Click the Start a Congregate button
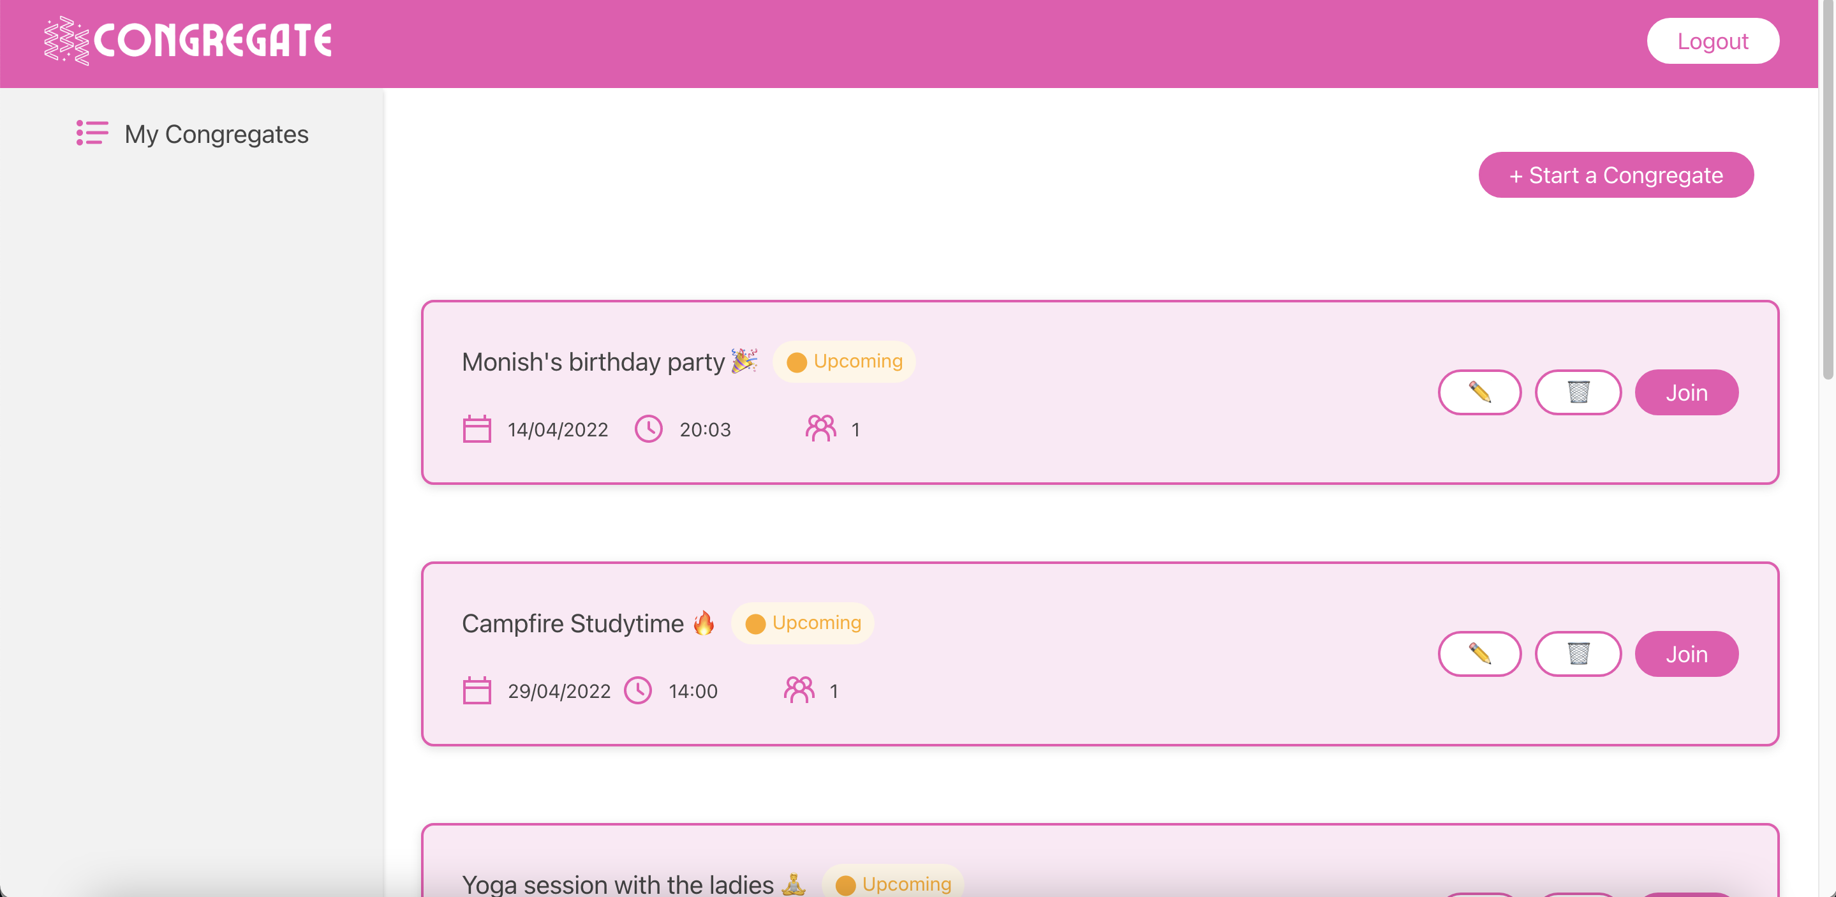The height and width of the screenshot is (897, 1836). coord(1615,175)
